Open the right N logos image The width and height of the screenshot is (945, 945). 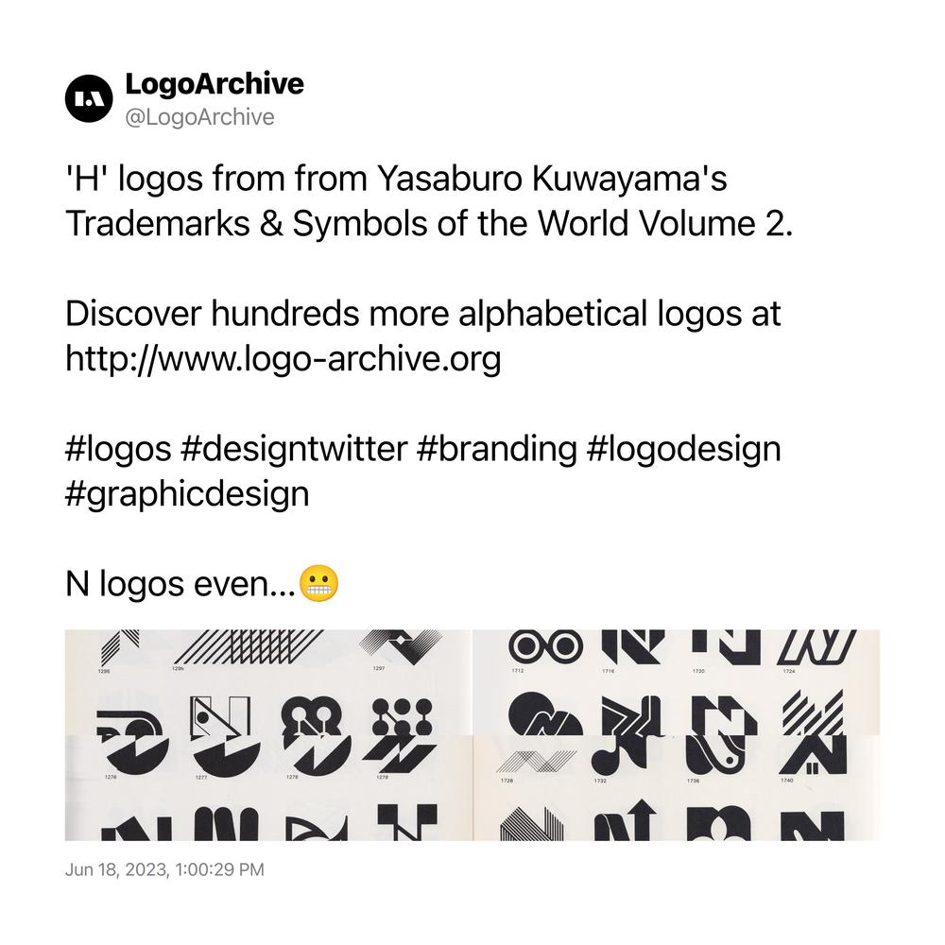[677, 734]
